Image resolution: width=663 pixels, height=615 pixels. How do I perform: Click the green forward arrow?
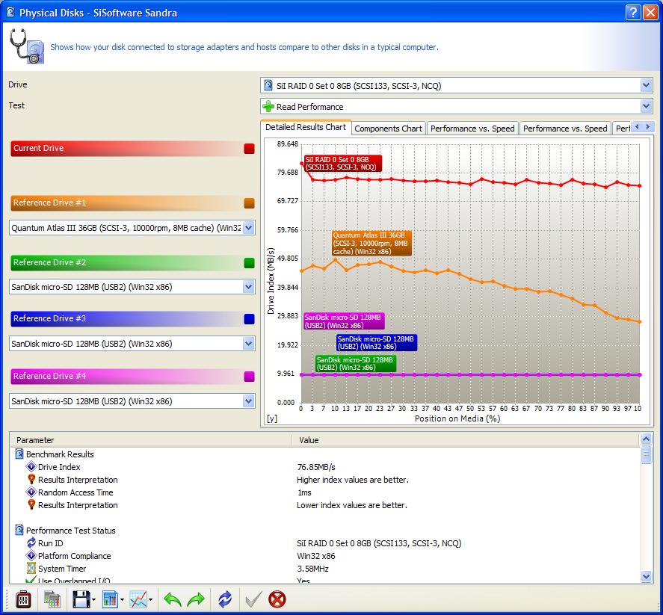pyautogui.click(x=196, y=599)
